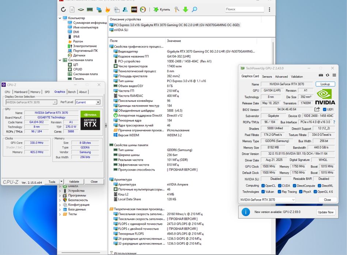Viewport: 347px width, 255px height.
Task: Click the GPU-Z refresh icon
Action: [x=328, y=75]
